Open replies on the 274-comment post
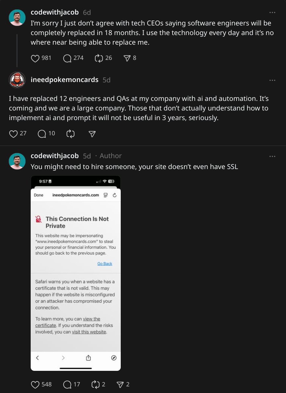 click(67, 58)
